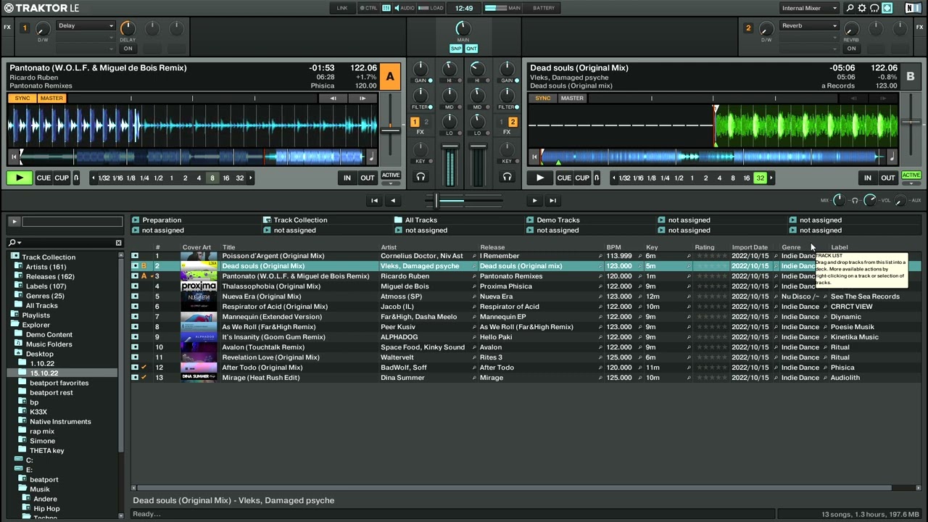Toggle MASTER on Deck B
The width and height of the screenshot is (928, 522).
(x=572, y=98)
